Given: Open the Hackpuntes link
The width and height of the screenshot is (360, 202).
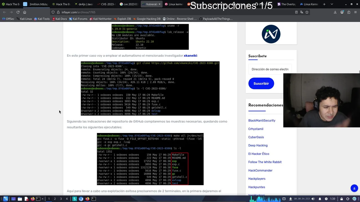Looking at the screenshot, I should pos(256,187).
